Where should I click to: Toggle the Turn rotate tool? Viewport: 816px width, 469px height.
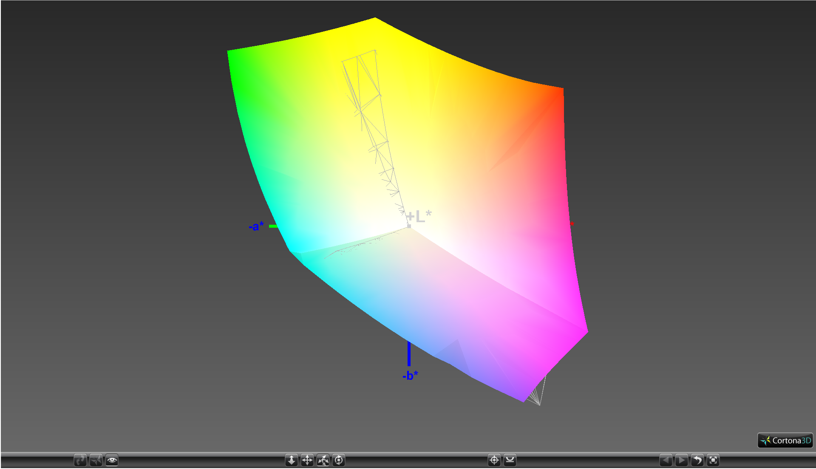pyautogui.click(x=323, y=460)
